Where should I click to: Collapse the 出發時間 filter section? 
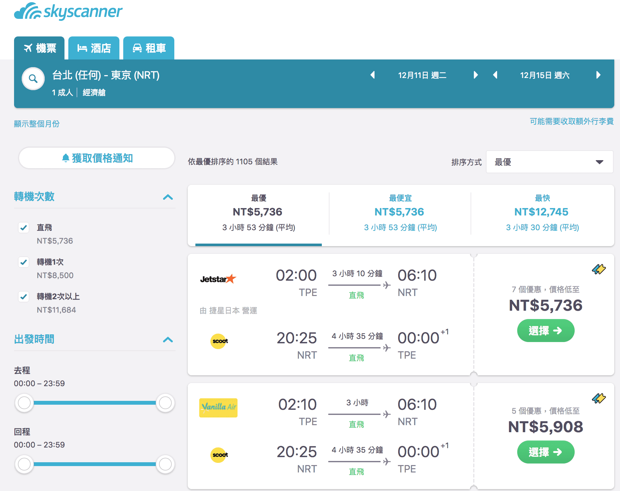168,339
